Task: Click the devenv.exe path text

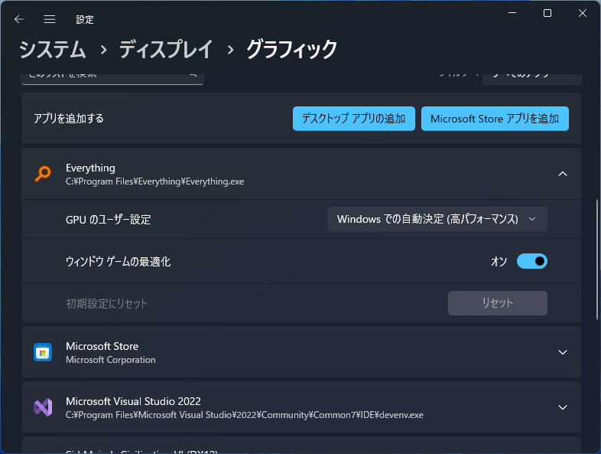Action: (245, 415)
